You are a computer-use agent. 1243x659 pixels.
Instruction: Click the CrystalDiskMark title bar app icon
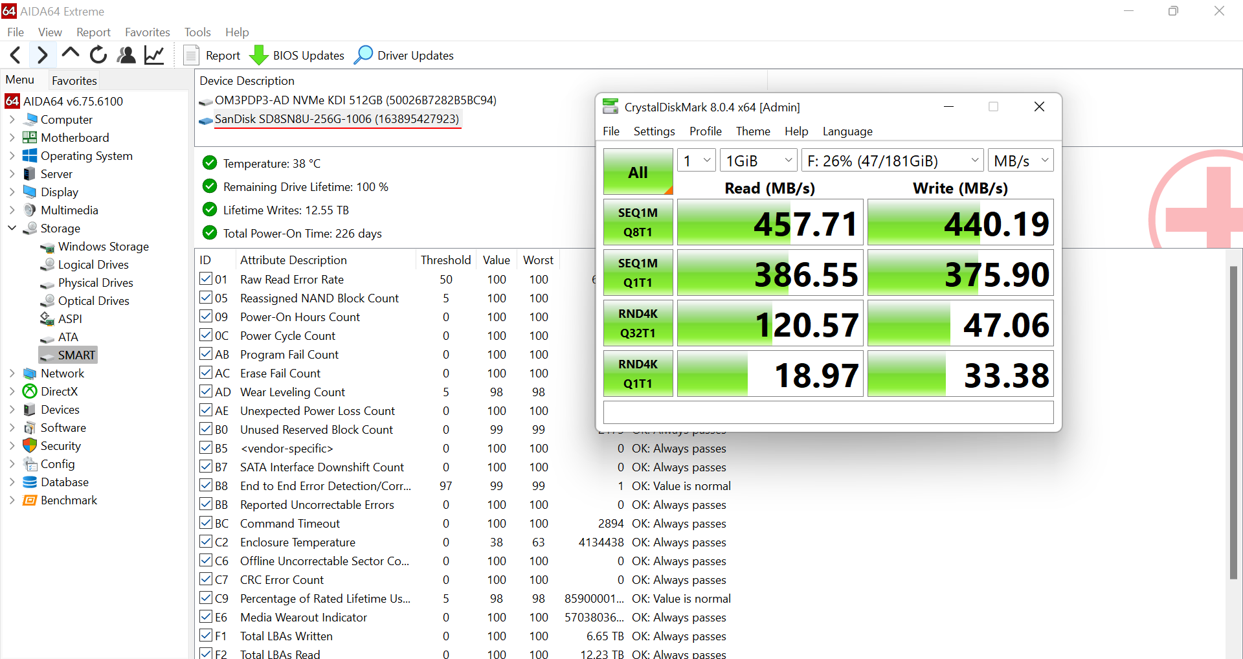click(610, 106)
